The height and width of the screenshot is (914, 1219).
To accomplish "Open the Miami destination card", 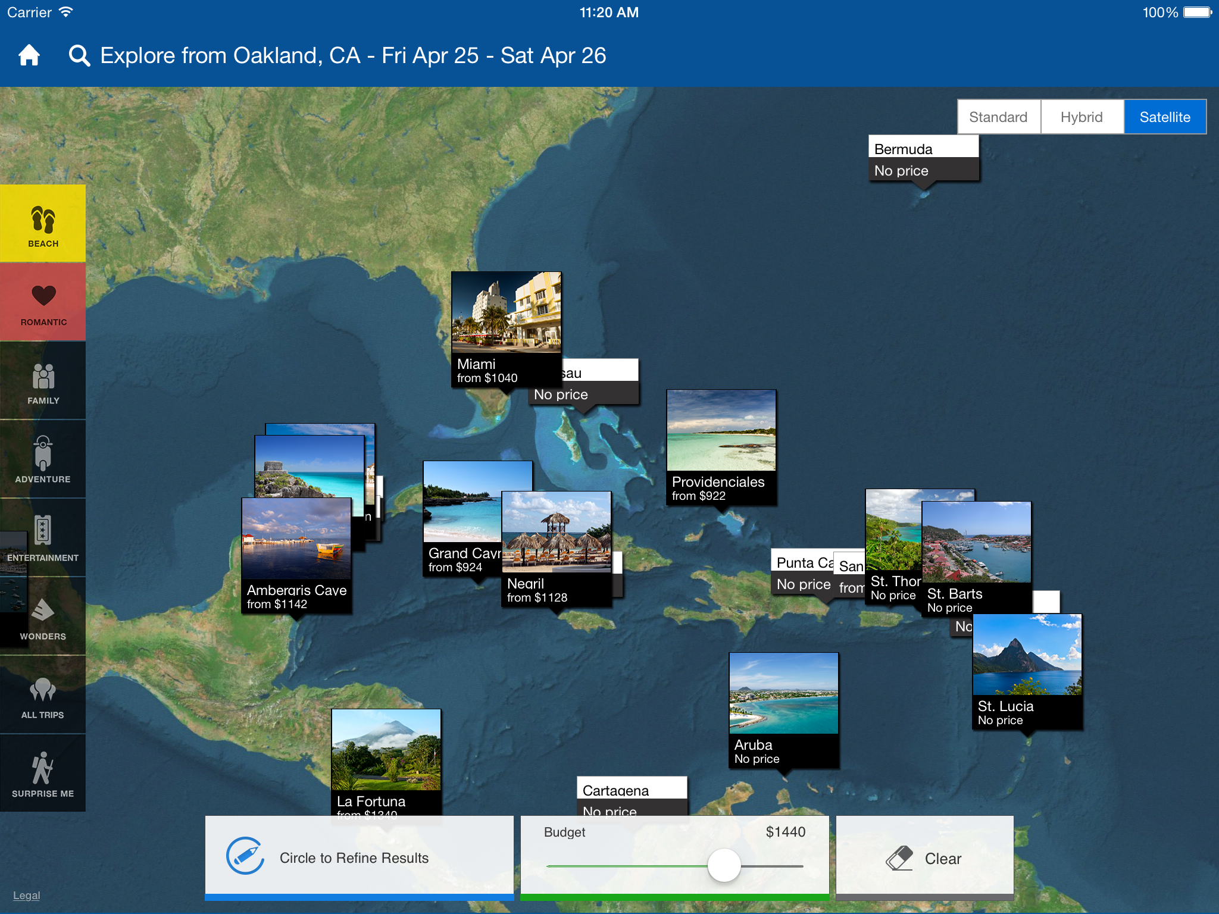I will point(506,327).
